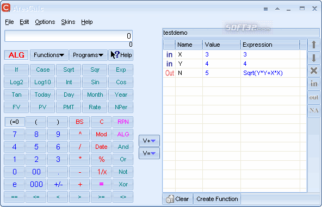Click the magenta equals key

tap(101, 184)
